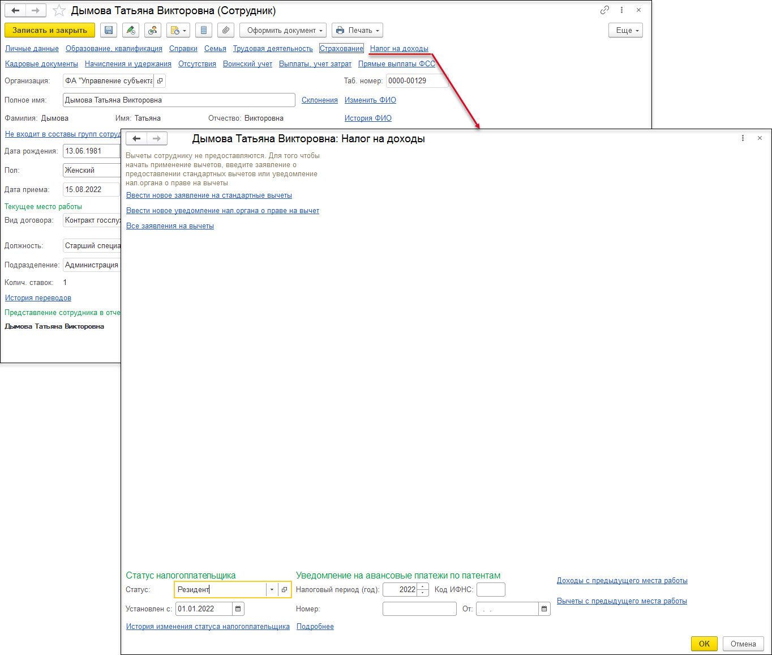Open calendar for the От date field
Viewport: 772px width, 655px height.
tap(544, 609)
